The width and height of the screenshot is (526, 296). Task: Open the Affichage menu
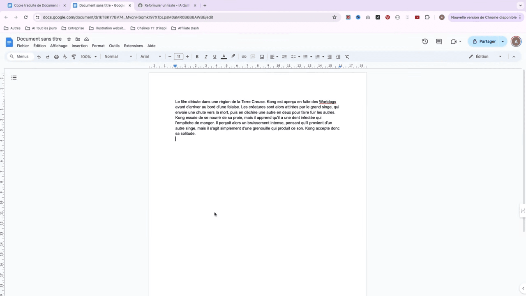coord(59,46)
